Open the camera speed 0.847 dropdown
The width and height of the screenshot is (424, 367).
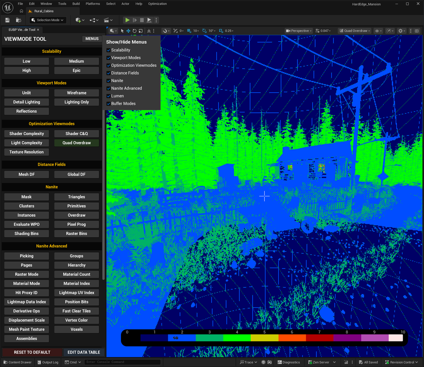(323, 31)
